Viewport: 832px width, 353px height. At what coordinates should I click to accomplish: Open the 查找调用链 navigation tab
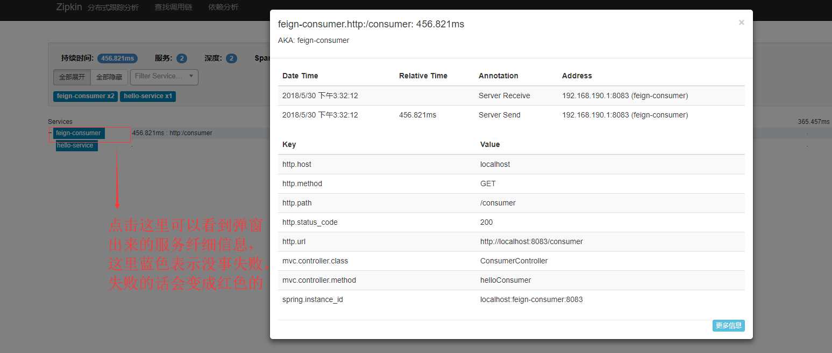pos(173,8)
